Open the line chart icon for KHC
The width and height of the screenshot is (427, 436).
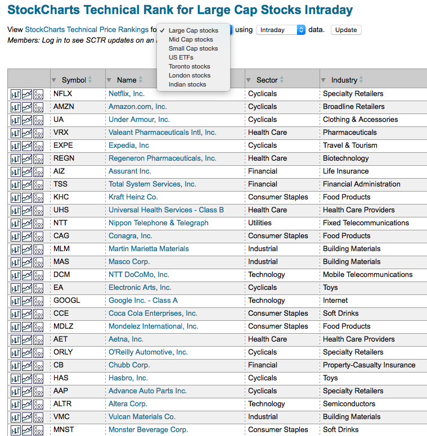(27, 198)
